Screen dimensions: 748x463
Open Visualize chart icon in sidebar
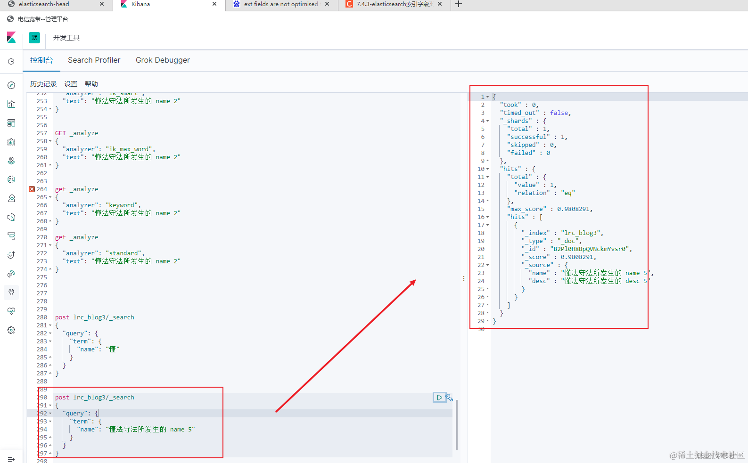[11, 104]
